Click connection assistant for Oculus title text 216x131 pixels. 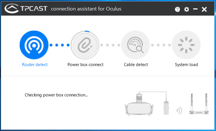86,9
